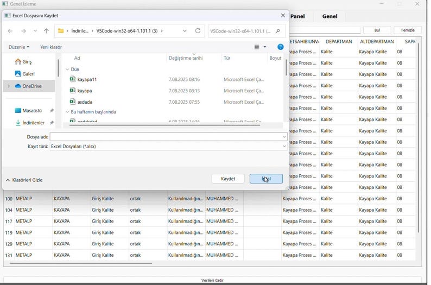Click ALTDEPARTMAN column header in table

pyautogui.click(x=377, y=41)
